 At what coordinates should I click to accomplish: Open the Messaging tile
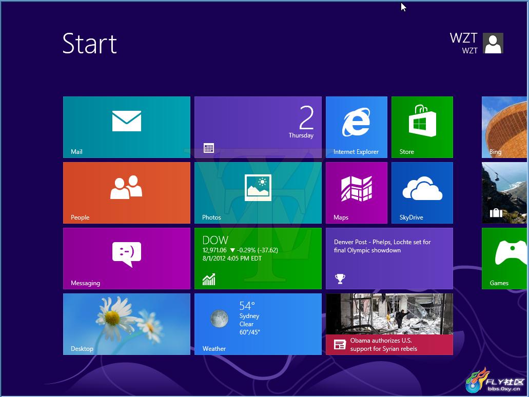(127, 259)
